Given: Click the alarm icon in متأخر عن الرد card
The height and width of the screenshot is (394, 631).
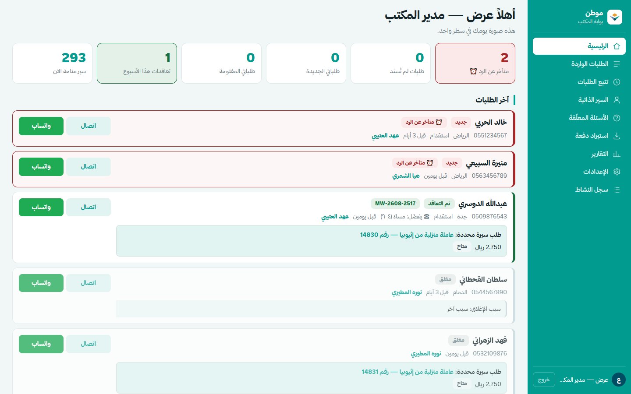Looking at the screenshot, I should [x=473, y=71].
